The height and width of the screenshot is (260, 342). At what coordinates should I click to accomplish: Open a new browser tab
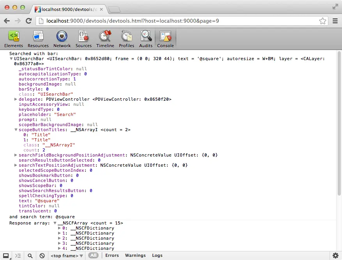114,9
